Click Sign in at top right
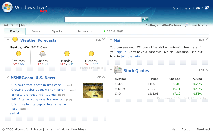This screenshot has height=132, width=213. pos(198,8)
